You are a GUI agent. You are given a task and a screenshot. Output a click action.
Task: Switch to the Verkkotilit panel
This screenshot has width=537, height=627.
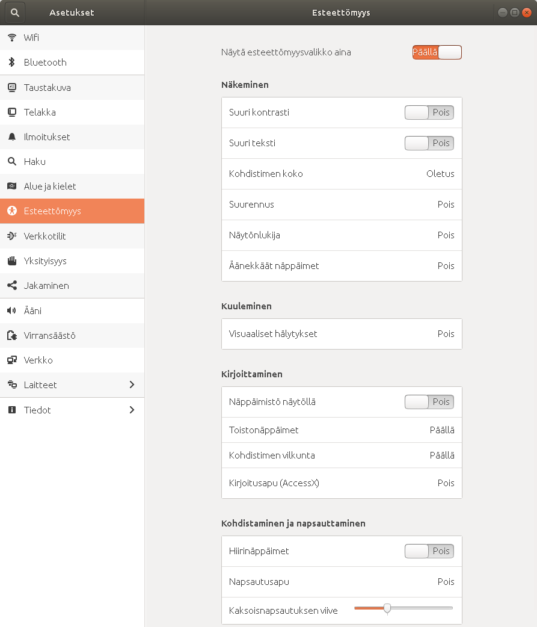45,236
